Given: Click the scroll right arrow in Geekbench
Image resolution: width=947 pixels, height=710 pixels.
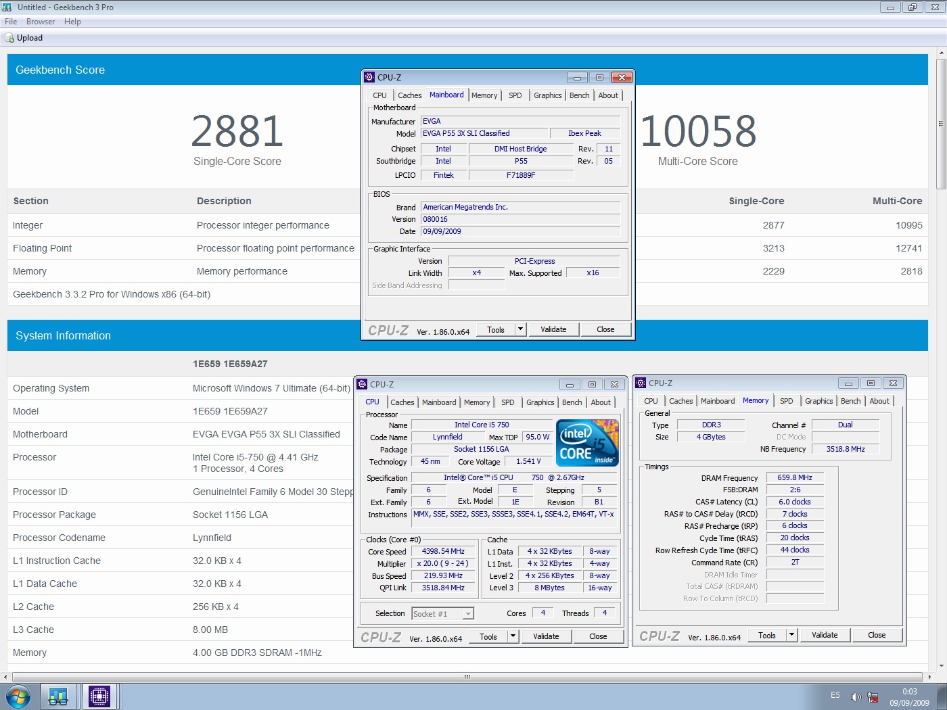Looking at the screenshot, I should click(929, 677).
